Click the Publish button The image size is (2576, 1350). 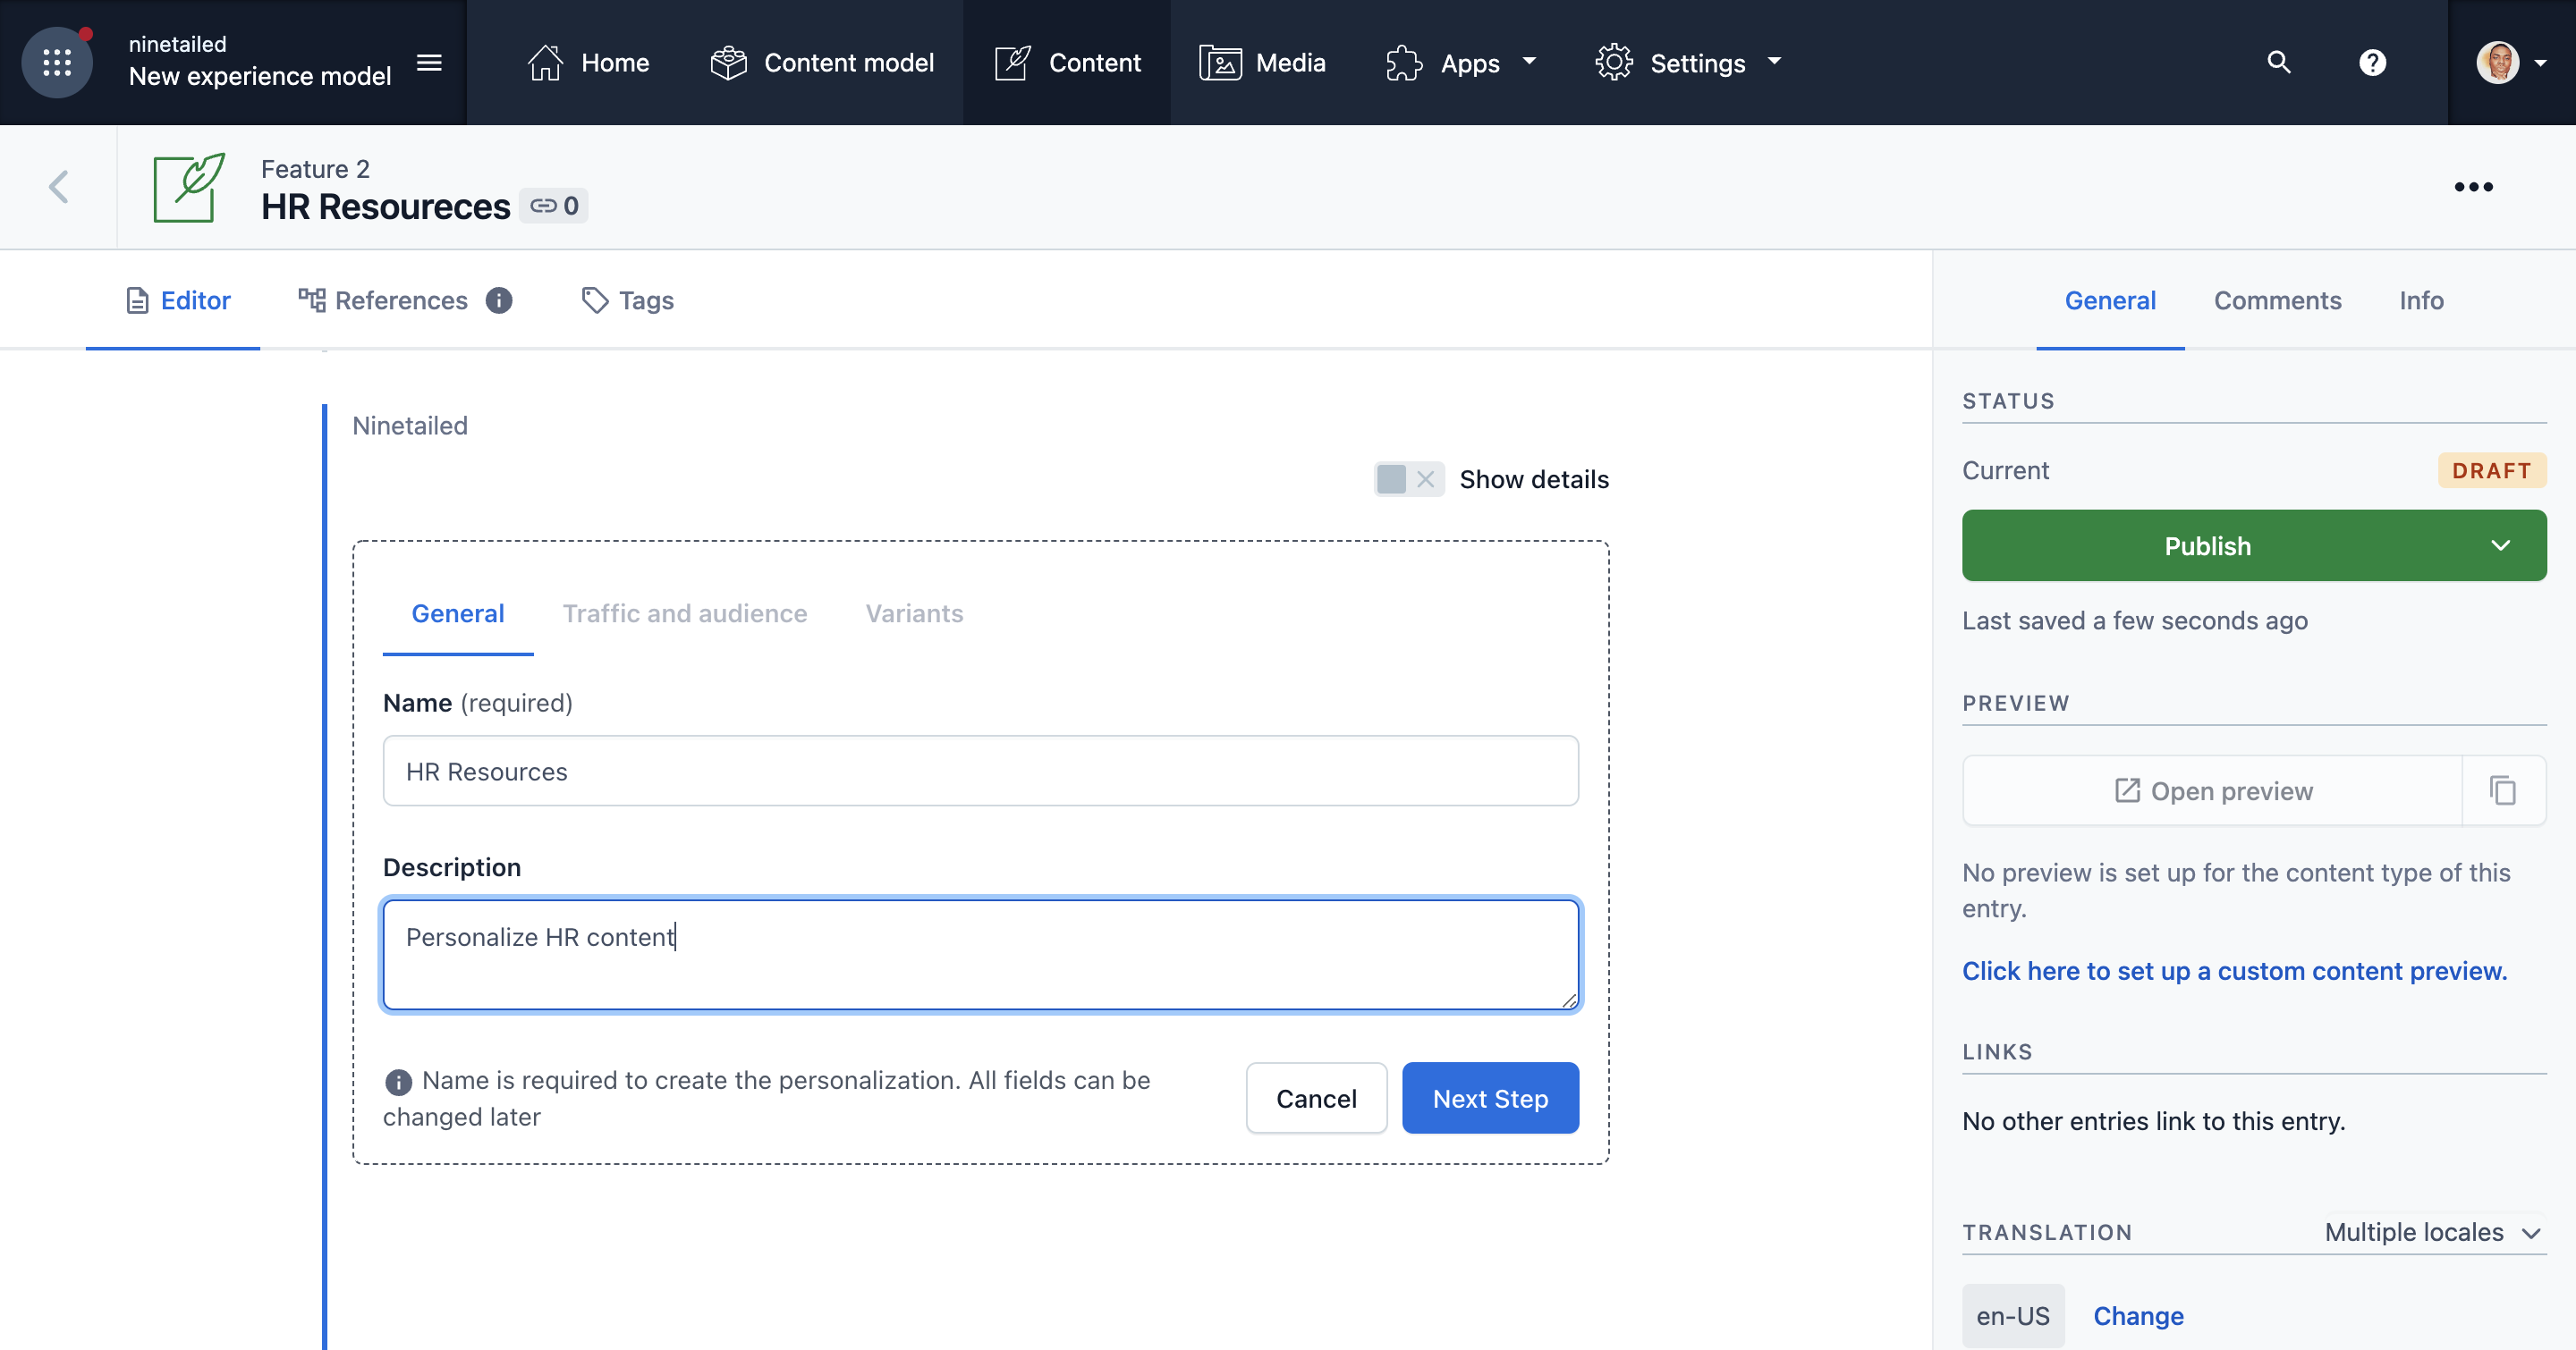[x=2207, y=545]
